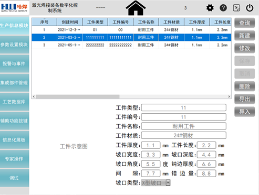Open the 工艺数据库 tab

[x=14, y=102]
